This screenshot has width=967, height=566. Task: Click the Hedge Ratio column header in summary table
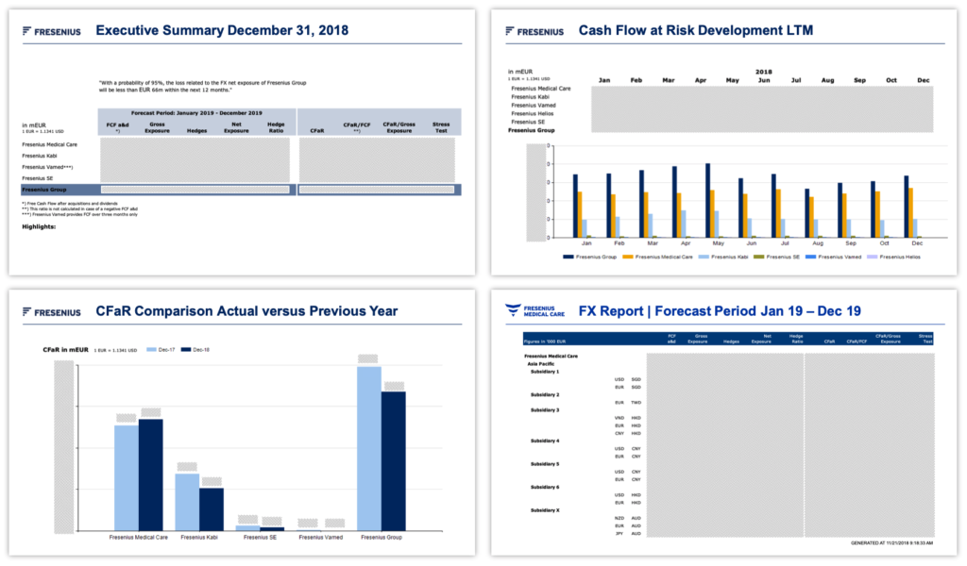coord(276,127)
